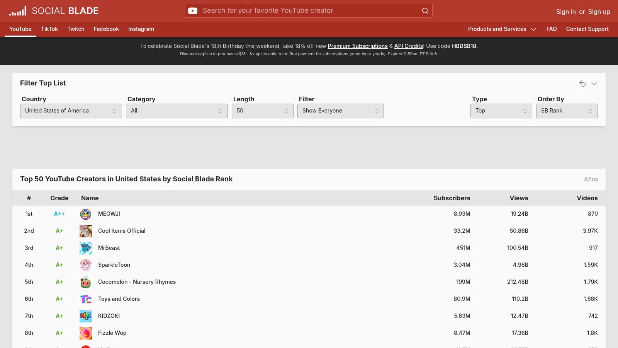Open the Length dropdown
The image size is (618, 348).
click(x=263, y=111)
